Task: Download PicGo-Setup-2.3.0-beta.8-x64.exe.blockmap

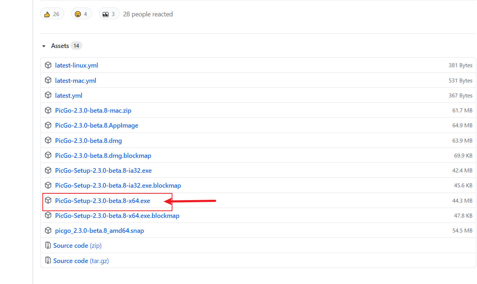Action: (x=117, y=216)
